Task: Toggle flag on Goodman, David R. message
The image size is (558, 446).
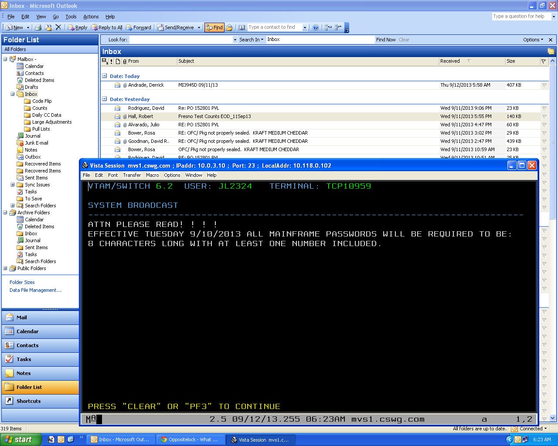Action: (x=544, y=142)
